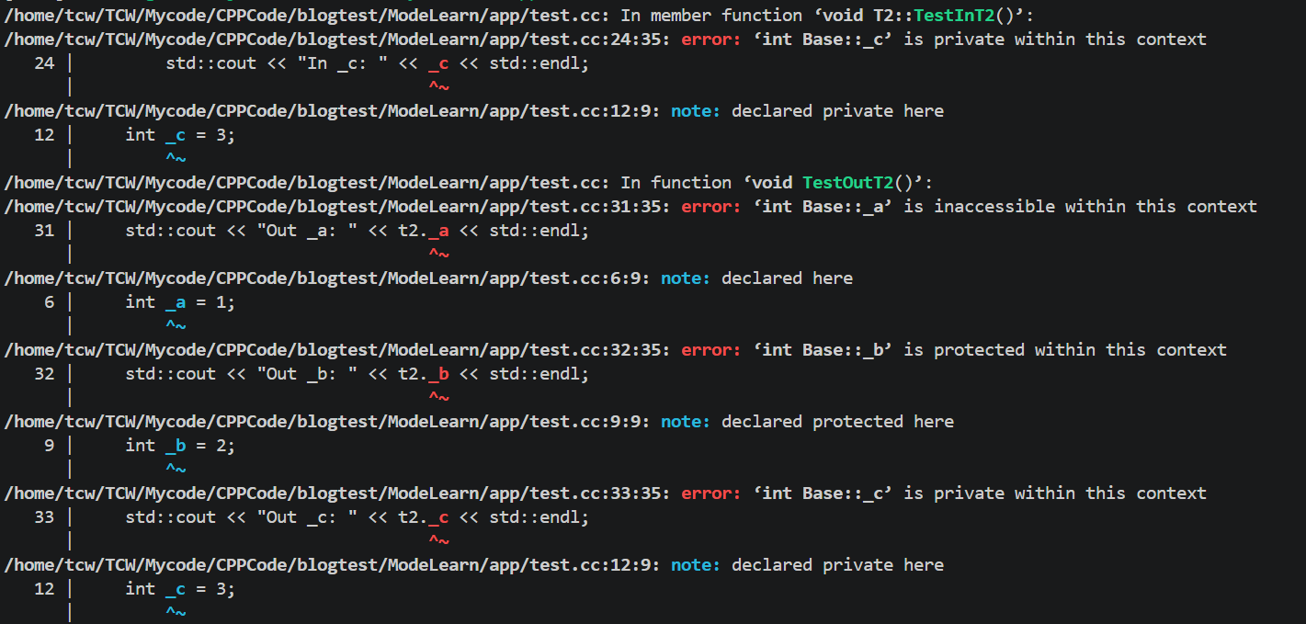Click the red '_c' in line 24 code

(x=439, y=63)
